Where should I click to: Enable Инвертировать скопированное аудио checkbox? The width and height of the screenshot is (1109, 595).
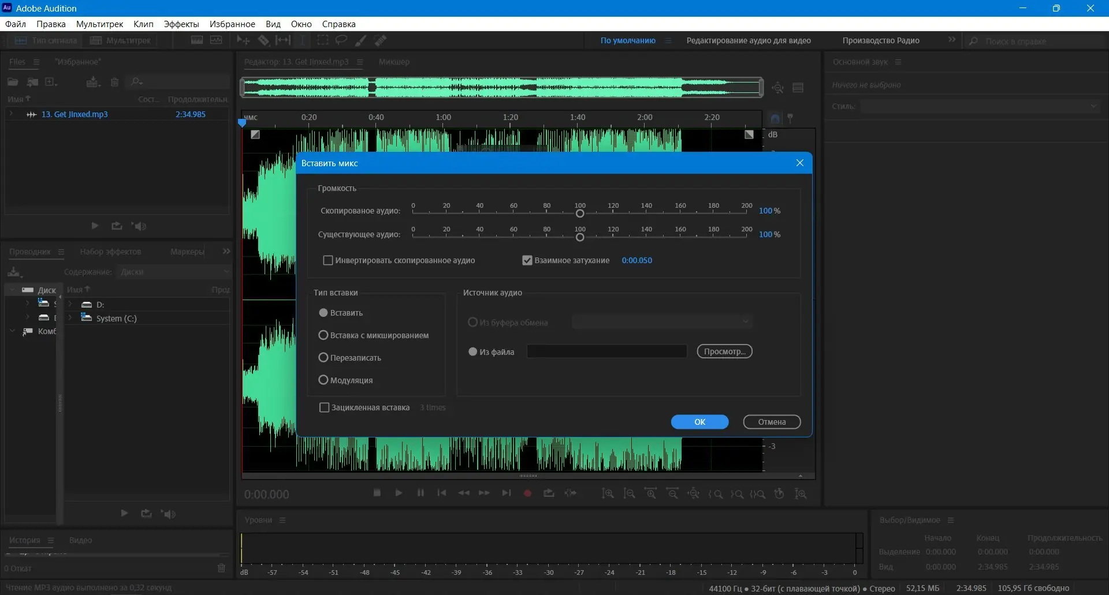(x=328, y=260)
